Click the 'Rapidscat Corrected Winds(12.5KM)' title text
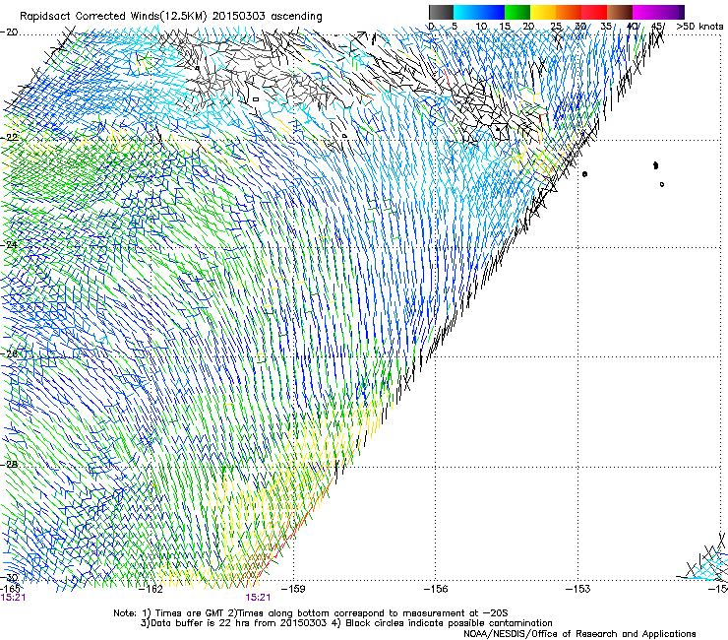The height and width of the screenshot is (640, 728). [x=113, y=16]
